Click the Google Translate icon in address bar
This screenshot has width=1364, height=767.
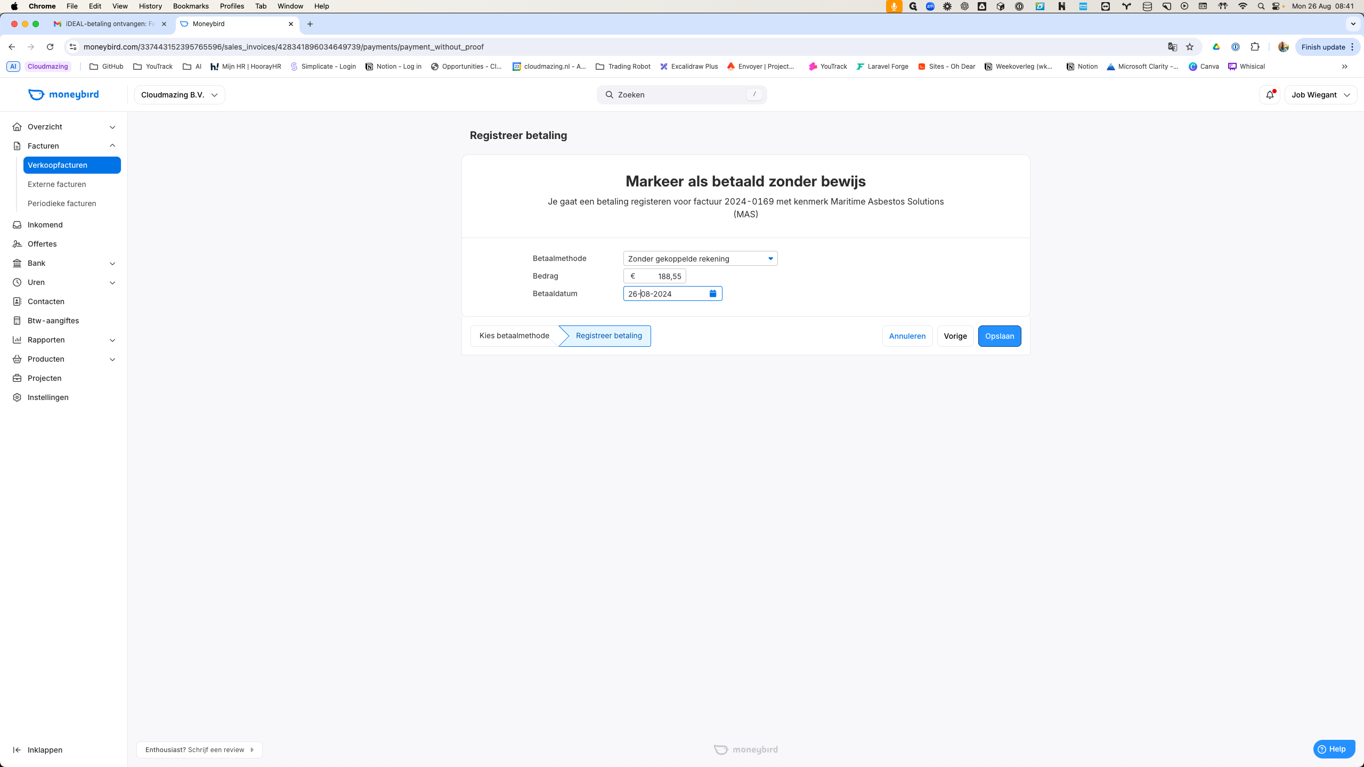coord(1172,47)
